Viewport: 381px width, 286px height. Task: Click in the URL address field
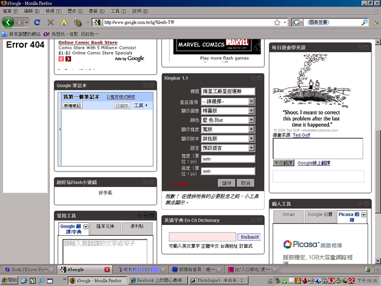[187, 22]
